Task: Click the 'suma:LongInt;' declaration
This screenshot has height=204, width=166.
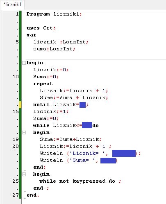Action: click(x=54, y=49)
